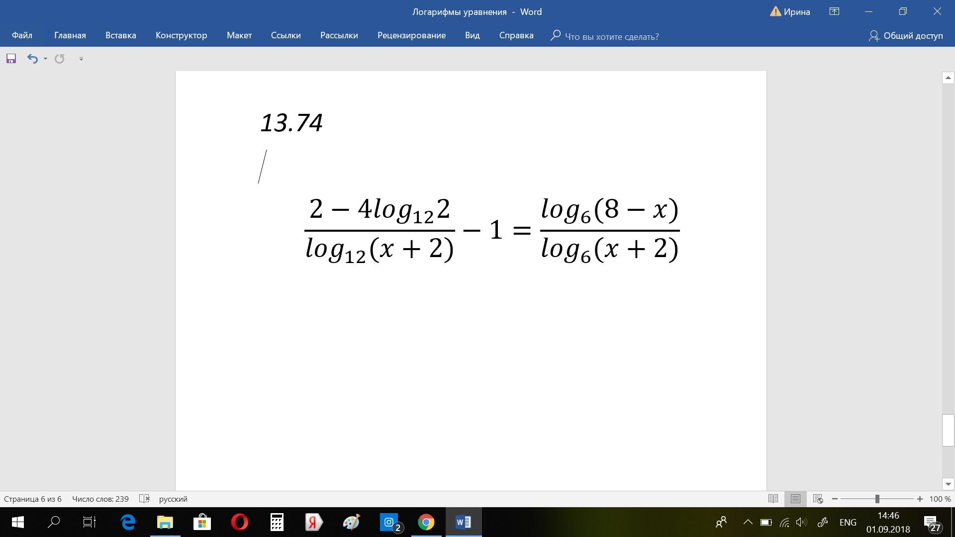Switch to Web Layout view
Viewport: 955px width, 537px height.
pyautogui.click(x=818, y=499)
